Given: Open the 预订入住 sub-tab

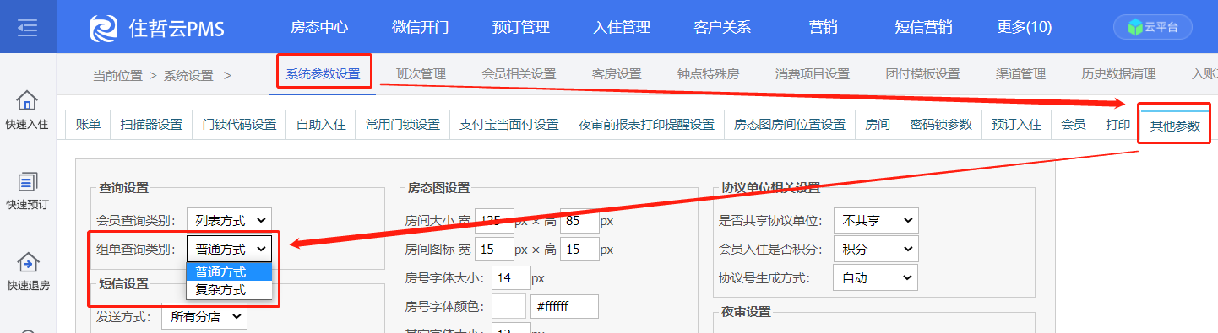Looking at the screenshot, I should pos(1016,125).
